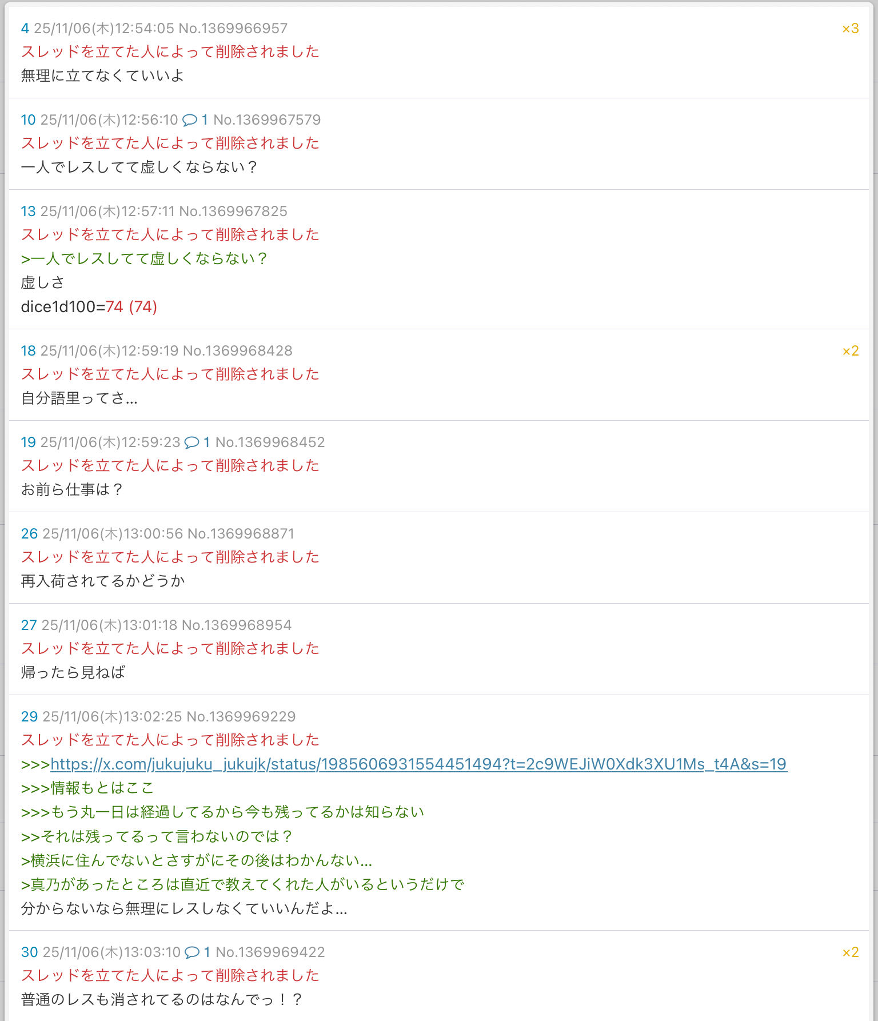Click the ×3 counter on post 4
Screen dimensions: 878x1021
[x=850, y=29]
